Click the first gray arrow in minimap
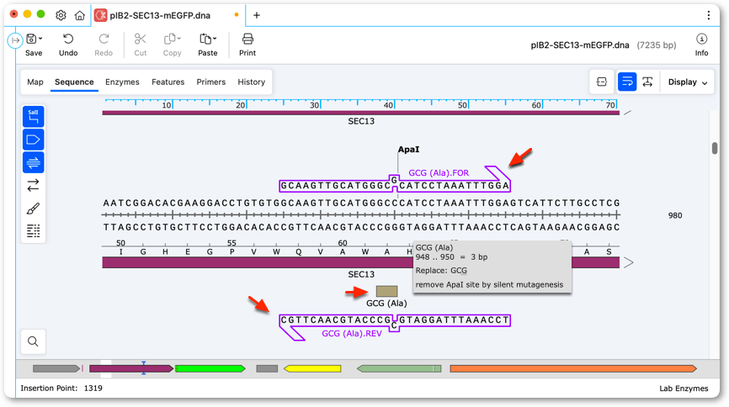The width and height of the screenshot is (729, 407). [56, 368]
